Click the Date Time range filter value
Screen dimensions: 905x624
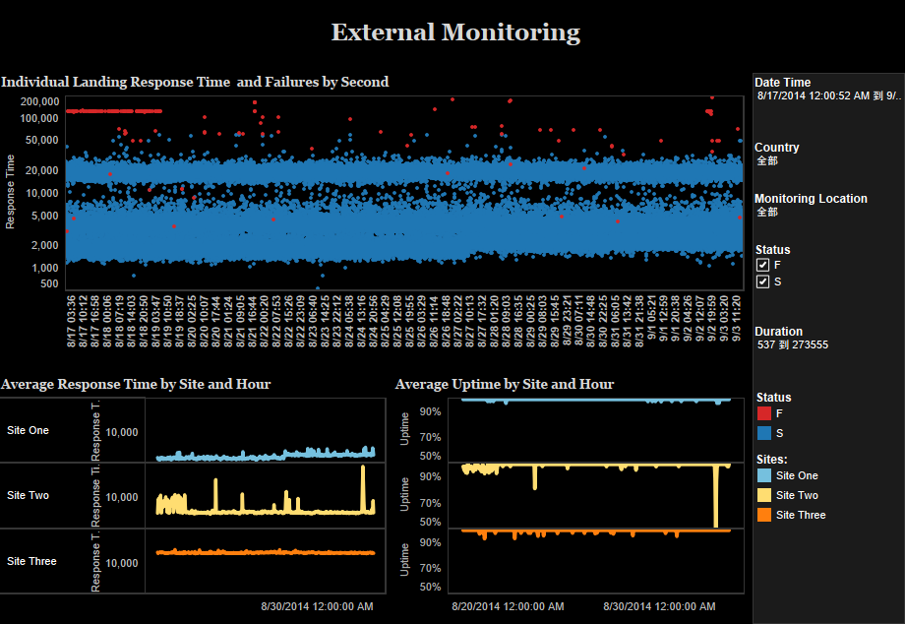(826, 96)
